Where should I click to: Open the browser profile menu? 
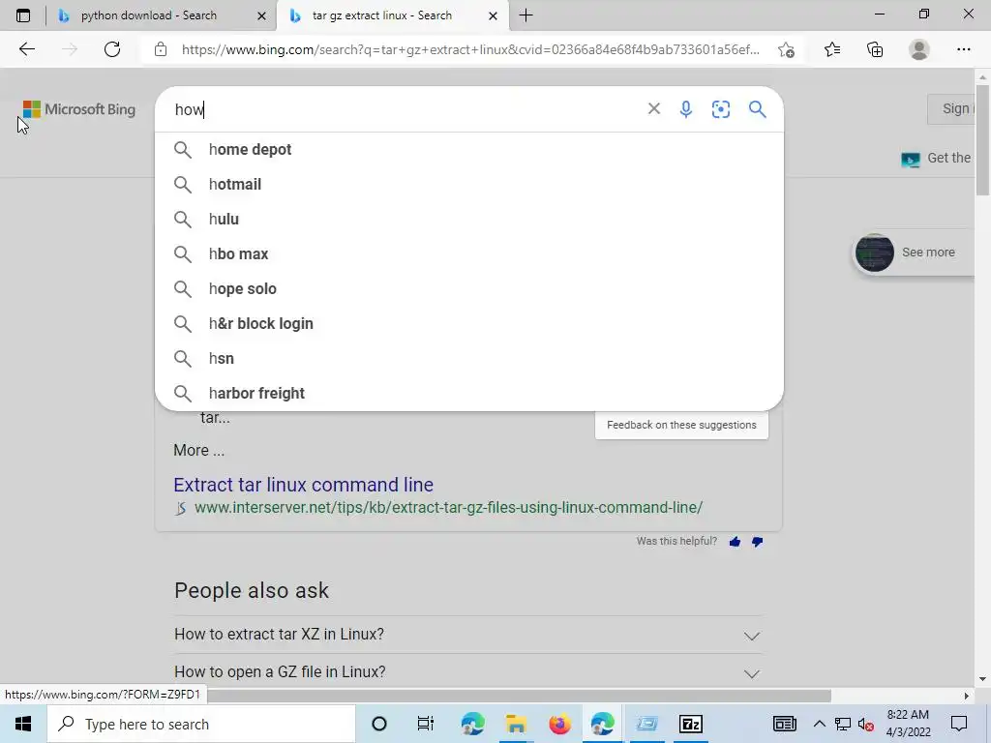[919, 49]
